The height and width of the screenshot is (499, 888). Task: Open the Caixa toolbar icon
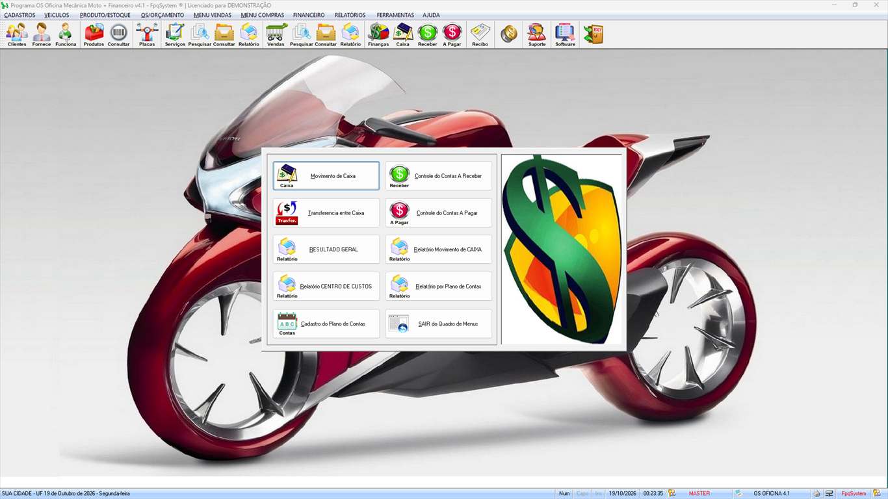click(403, 34)
